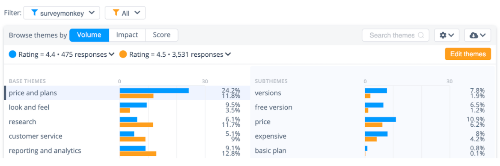500x166 pixels.
Task: Click the Edit themes button
Action: tap(468, 54)
